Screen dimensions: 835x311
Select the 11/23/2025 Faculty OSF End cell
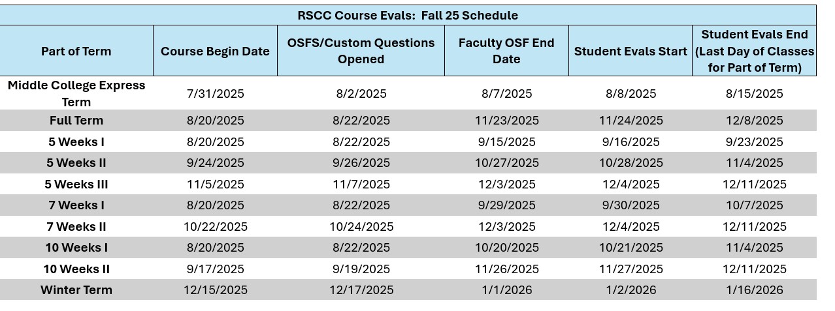point(506,121)
